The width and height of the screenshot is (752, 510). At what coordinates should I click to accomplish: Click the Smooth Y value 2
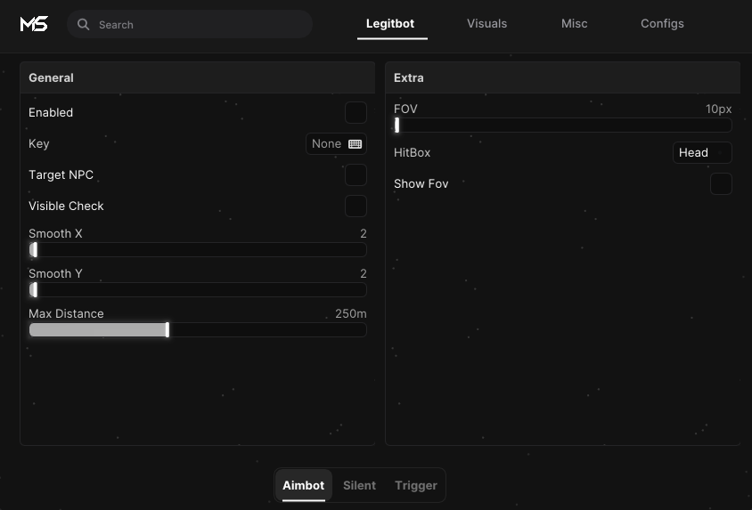click(363, 273)
